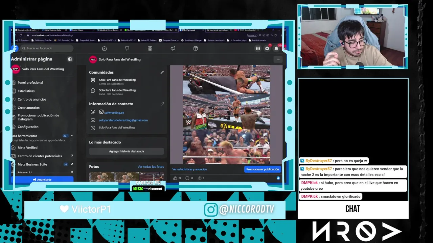Open the bottom crowd image in the post
This screenshot has height=243, width=433.
pos(226,147)
